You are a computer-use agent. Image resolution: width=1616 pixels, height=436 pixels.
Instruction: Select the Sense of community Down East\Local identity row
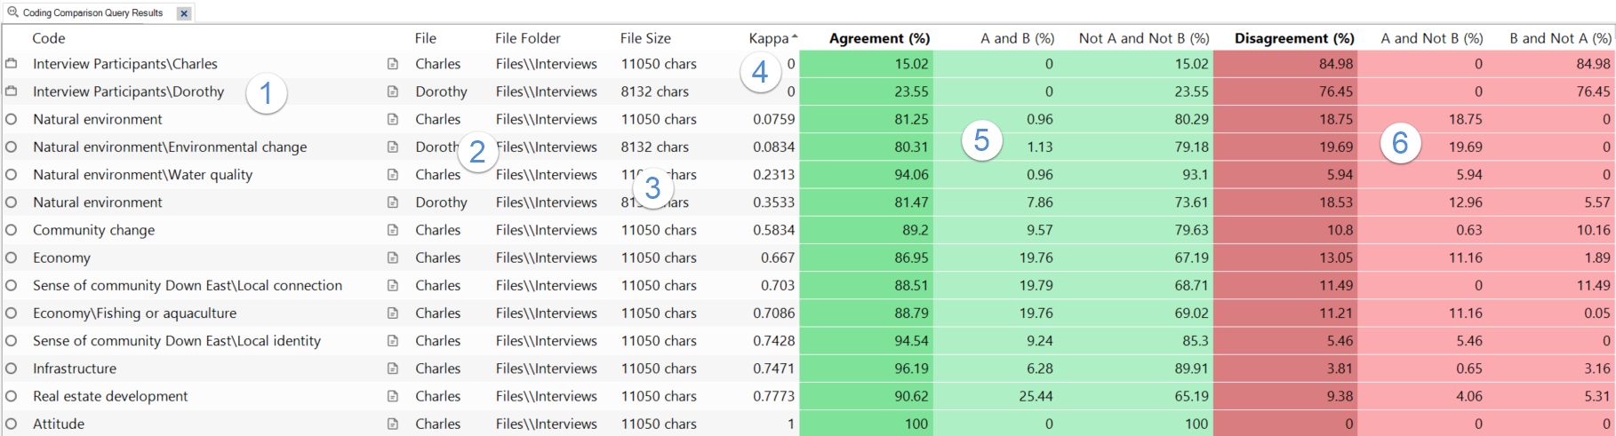click(x=177, y=341)
